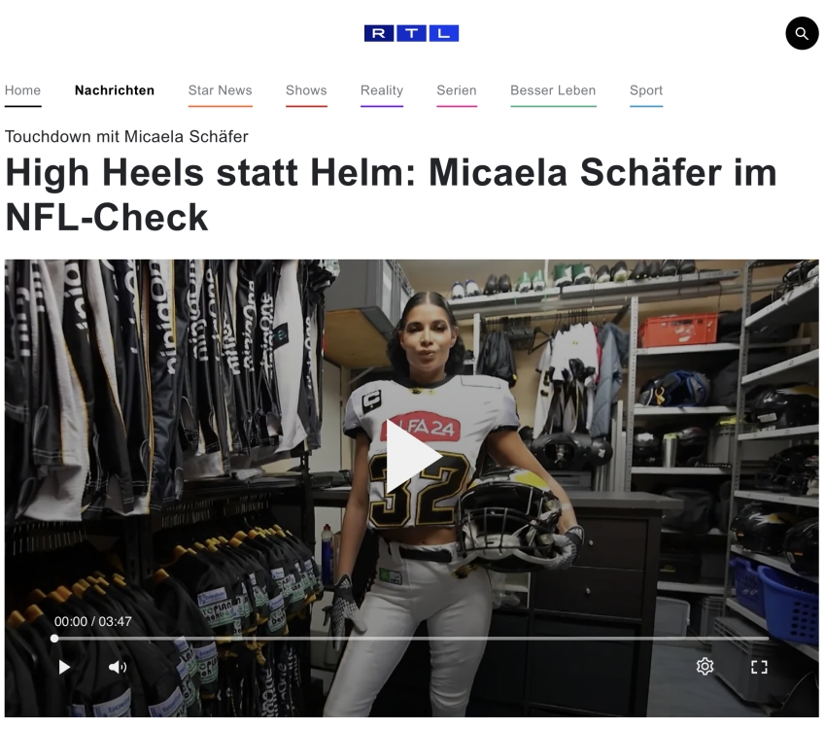The image size is (826, 729).
Task: Open Besser Leben section
Action: (x=553, y=90)
